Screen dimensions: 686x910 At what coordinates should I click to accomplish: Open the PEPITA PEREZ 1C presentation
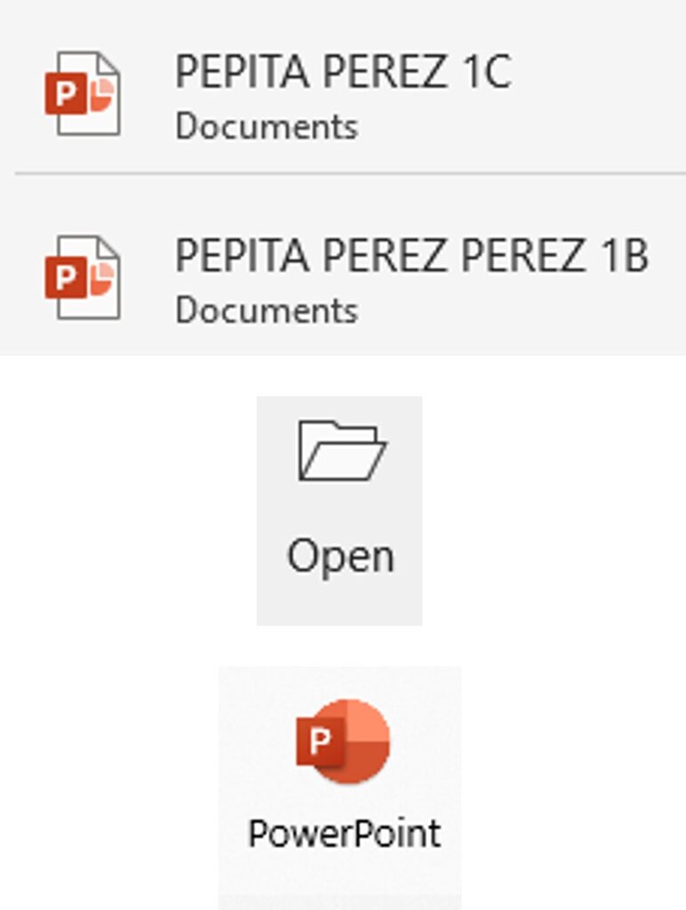tap(342, 73)
